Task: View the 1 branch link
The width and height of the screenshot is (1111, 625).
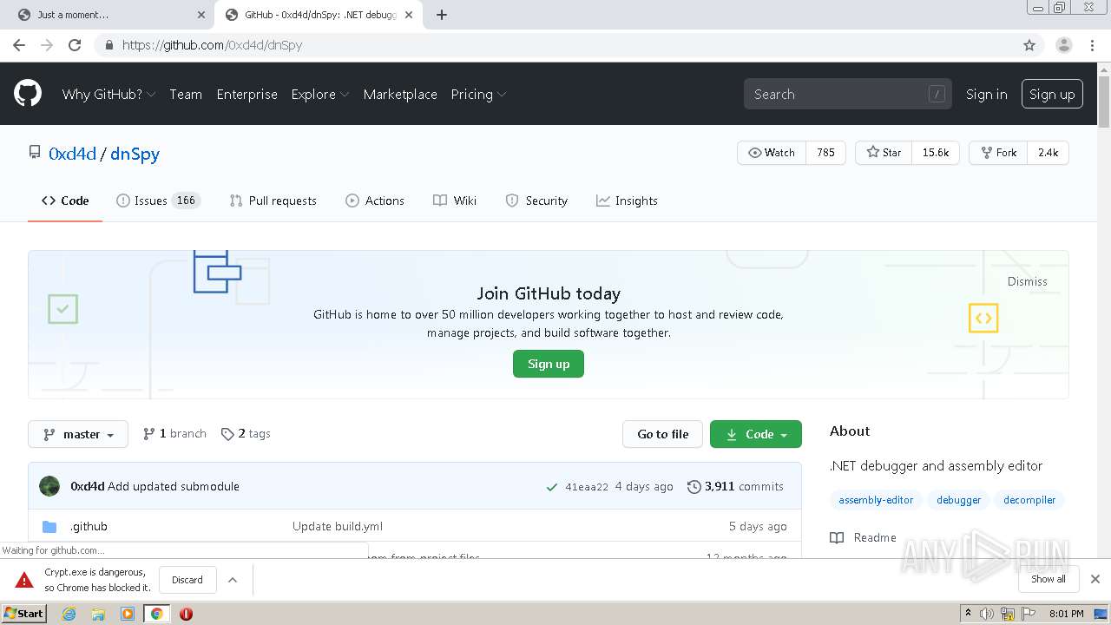Action: [174, 433]
